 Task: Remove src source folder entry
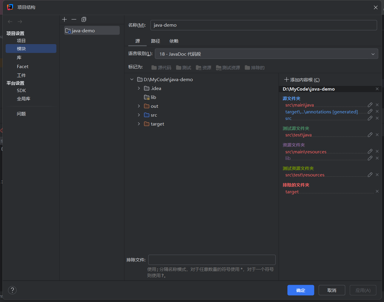(x=377, y=118)
